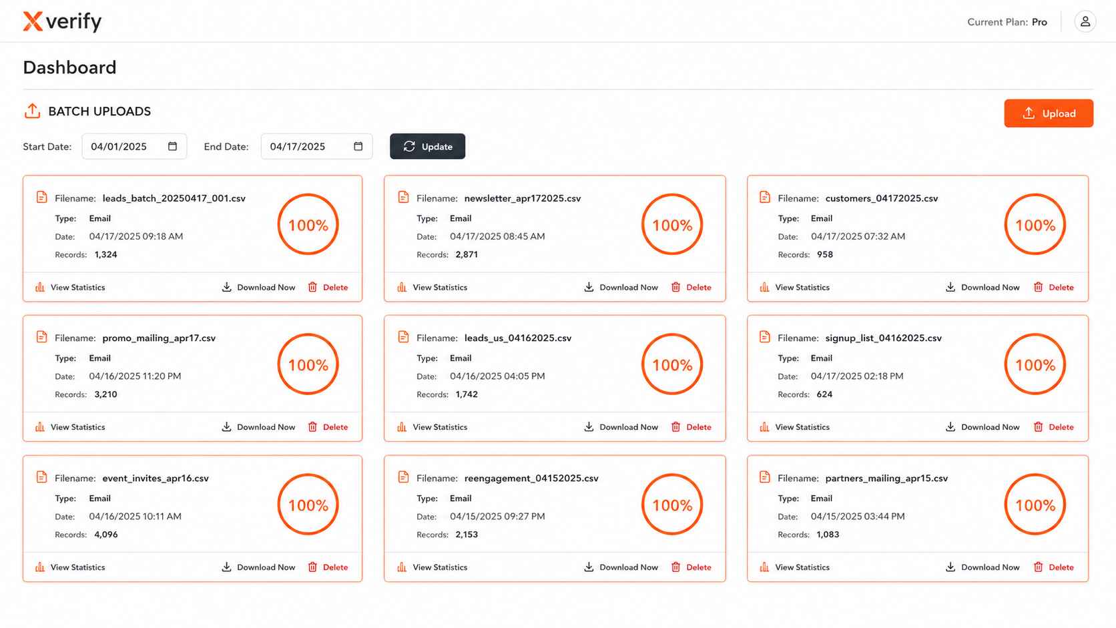
Task: Open the user profile icon
Action: (x=1085, y=21)
